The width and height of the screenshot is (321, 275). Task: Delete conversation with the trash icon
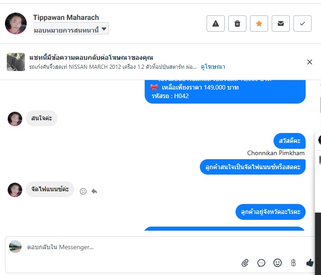pyautogui.click(x=237, y=24)
